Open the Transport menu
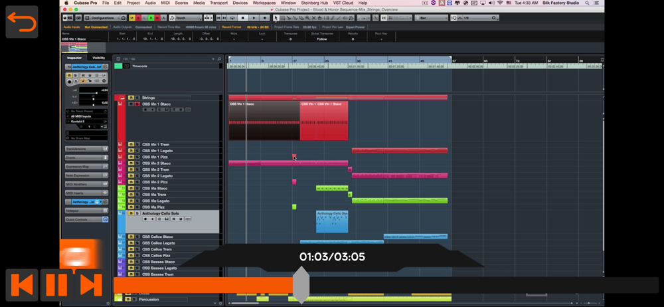664x307 pixels. pyautogui.click(x=218, y=3)
